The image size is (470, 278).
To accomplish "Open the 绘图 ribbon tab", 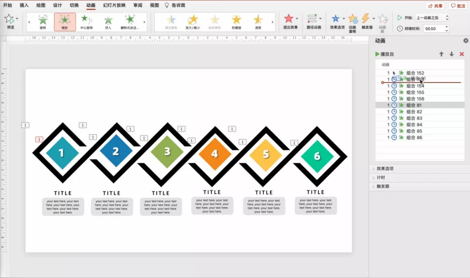I will pos(41,5).
